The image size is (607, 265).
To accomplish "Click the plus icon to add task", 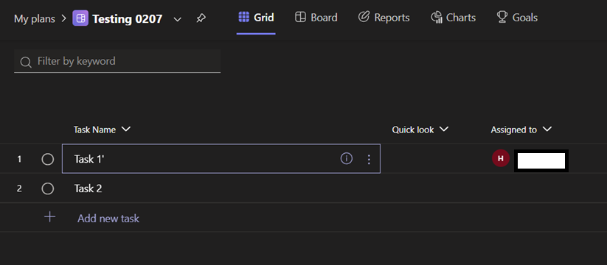I will point(49,217).
